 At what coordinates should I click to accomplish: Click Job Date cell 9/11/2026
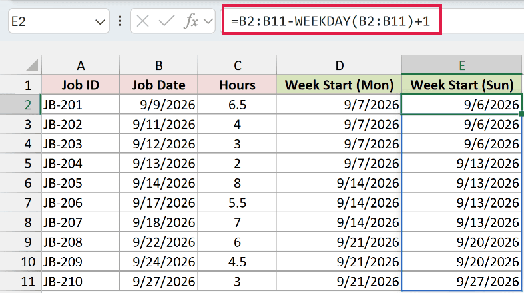coord(158,125)
